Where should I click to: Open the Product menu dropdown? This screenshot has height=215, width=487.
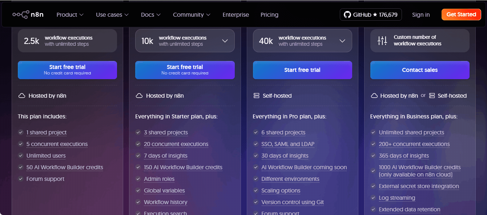click(x=70, y=15)
